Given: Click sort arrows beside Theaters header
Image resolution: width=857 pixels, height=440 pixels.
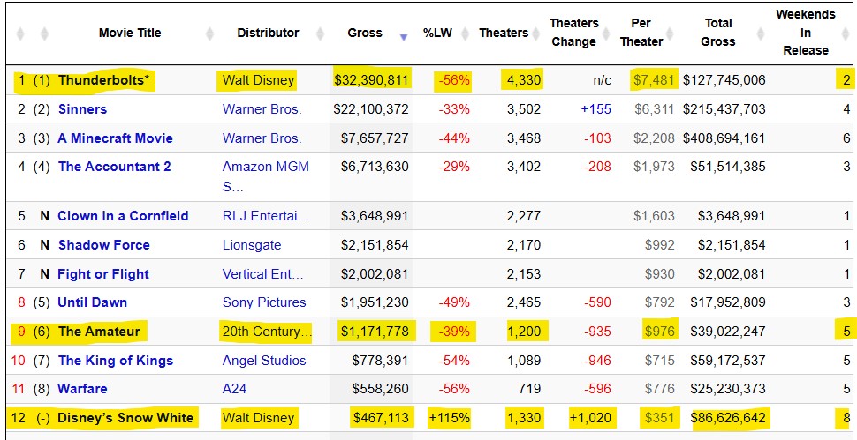Looking at the screenshot, I should [536, 34].
